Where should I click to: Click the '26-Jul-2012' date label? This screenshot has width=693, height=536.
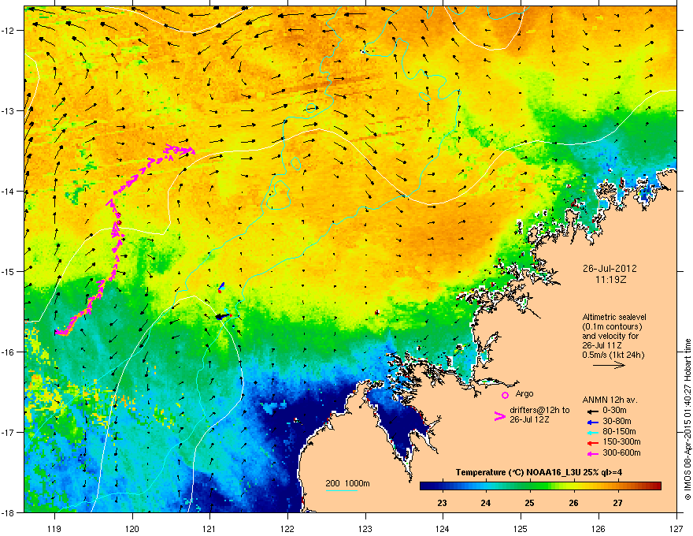click(x=610, y=269)
